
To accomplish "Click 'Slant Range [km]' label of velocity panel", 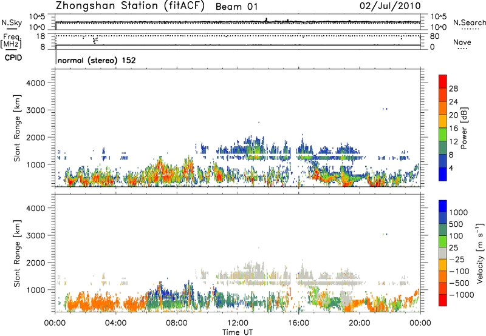I will pyautogui.click(x=17, y=254).
